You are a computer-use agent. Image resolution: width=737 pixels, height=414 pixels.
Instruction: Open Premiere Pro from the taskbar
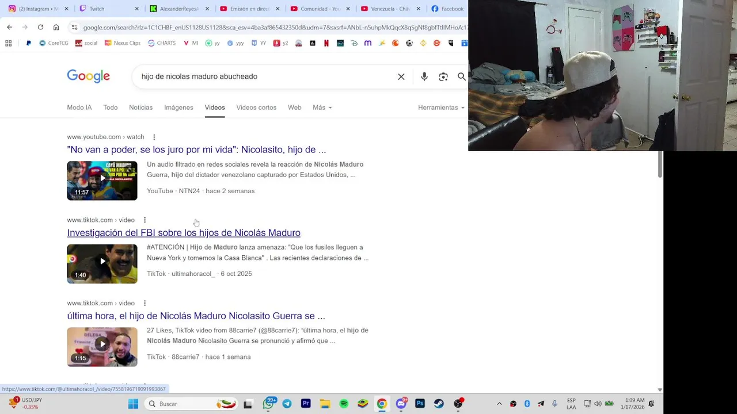coord(306,404)
